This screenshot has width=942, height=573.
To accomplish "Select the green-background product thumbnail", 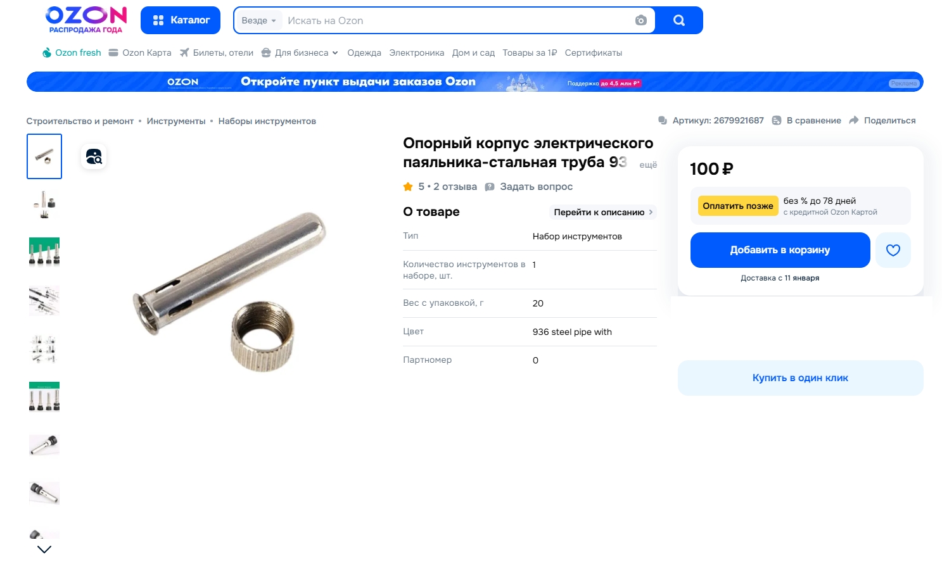I will point(44,251).
